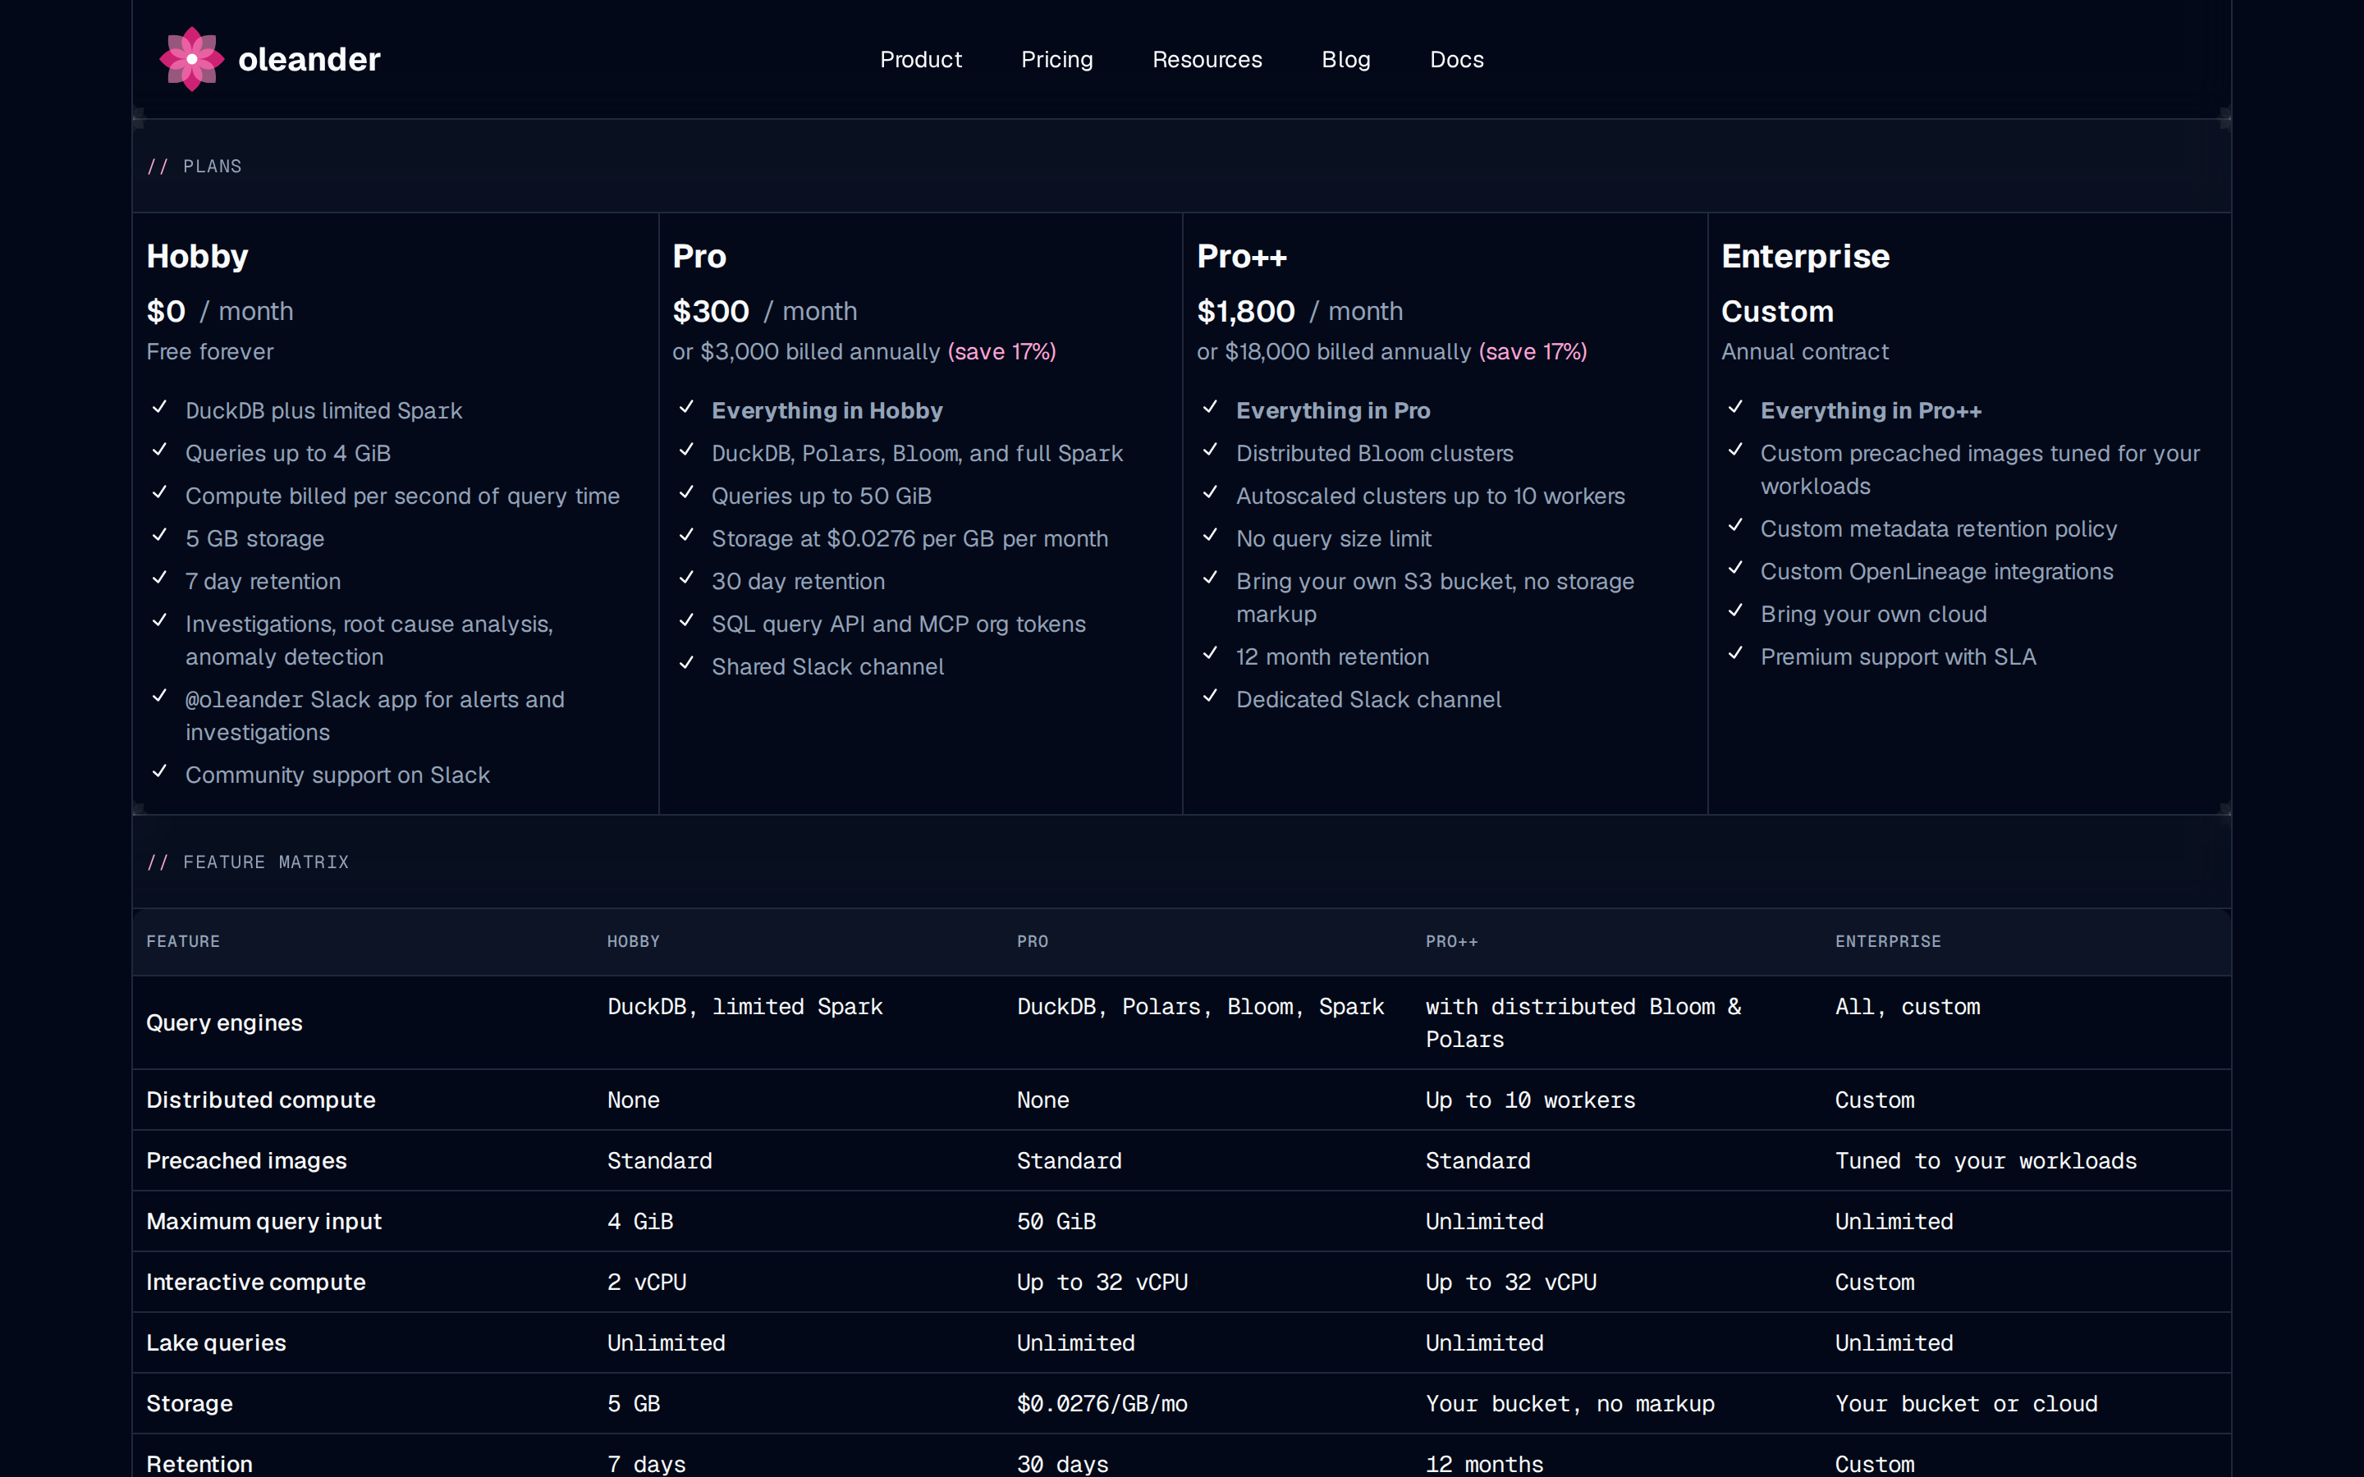
Task: Select the Enterprise plan heading
Action: pos(1805,256)
